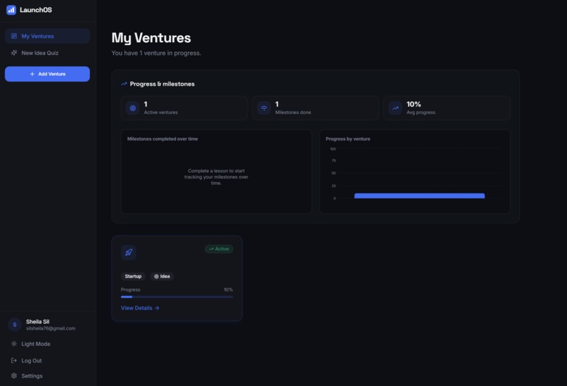Click the blue bar in Progress by venture chart
The height and width of the screenshot is (386, 567).
(x=419, y=196)
